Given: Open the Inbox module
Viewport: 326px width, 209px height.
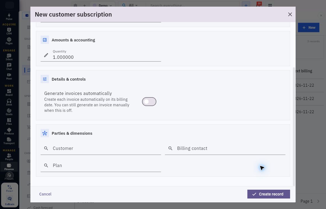Looking at the screenshot, I should pos(9,57).
